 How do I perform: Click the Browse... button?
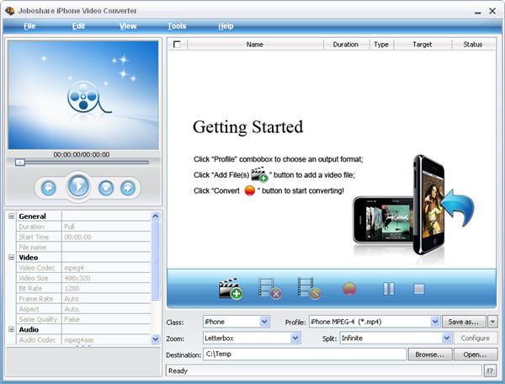pyautogui.click(x=430, y=355)
